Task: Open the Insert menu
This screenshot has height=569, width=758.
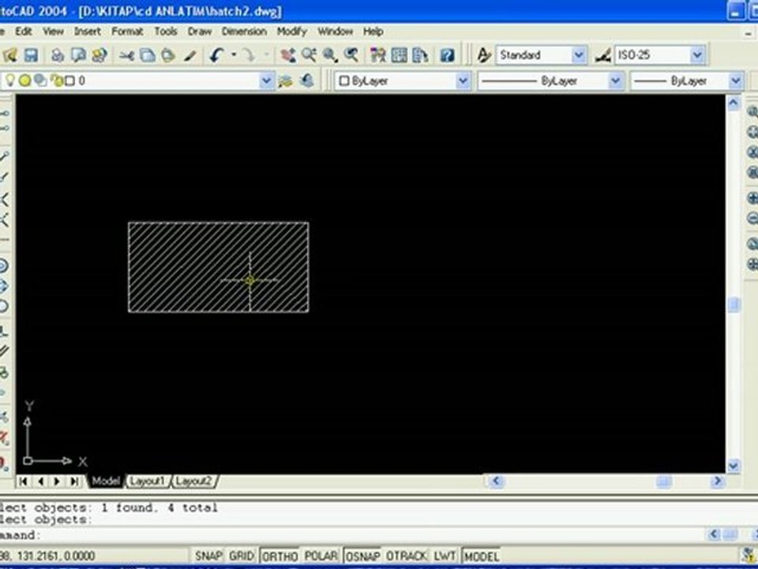Action: 87,32
